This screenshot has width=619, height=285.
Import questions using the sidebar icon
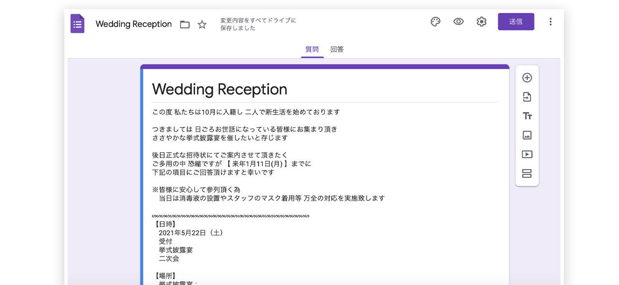pyautogui.click(x=527, y=97)
